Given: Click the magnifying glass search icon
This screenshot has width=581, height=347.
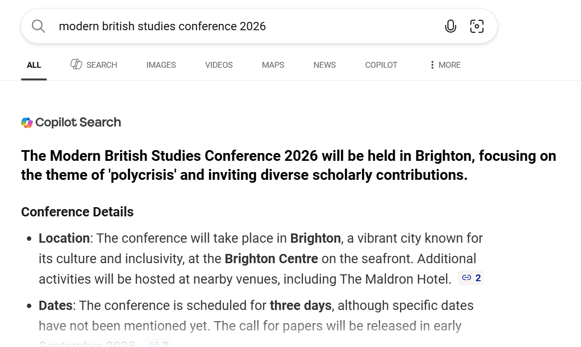Looking at the screenshot, I should click(38, 26).
